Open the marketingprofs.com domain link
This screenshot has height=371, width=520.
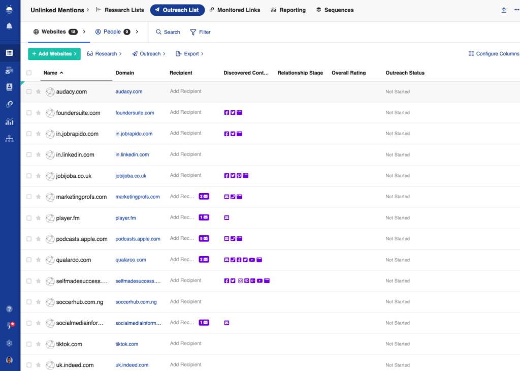pos(137,197)
